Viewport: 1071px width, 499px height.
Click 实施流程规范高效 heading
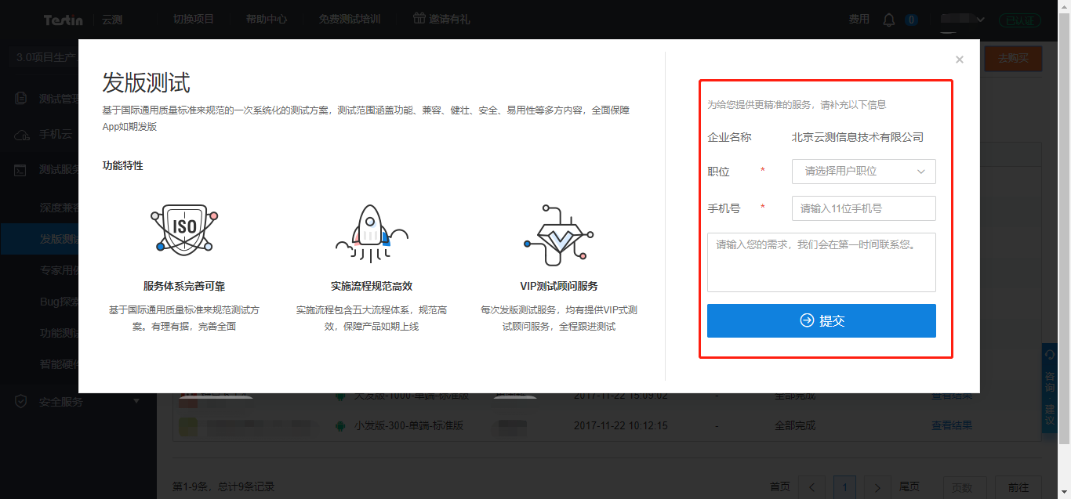tap(372, 286)
